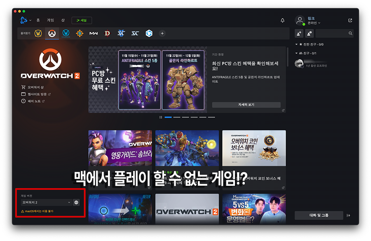The image size is (371, 241).
Task: Click the 골판지 라인하르트 banner card
Action: 183,80
